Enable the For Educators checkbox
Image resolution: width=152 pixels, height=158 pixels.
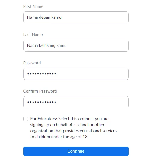click(x=26, y=119)
